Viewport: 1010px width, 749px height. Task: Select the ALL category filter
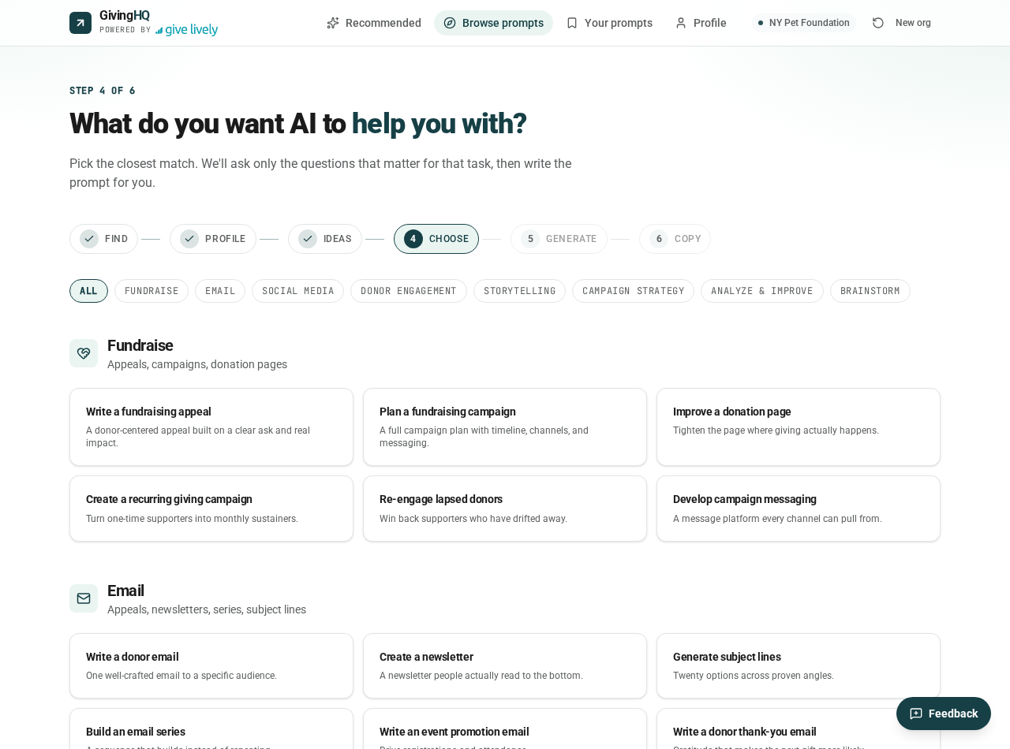tap(88, 291)
